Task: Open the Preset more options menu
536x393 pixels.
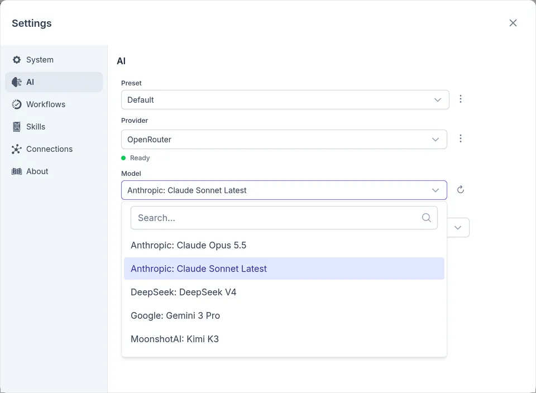Action: 461,99
